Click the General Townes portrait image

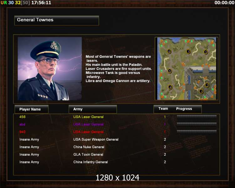50,69
